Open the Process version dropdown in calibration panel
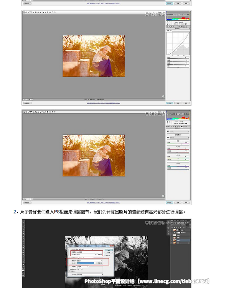Image resolution: width=229 pixels, height=288 pixels. 180,131
